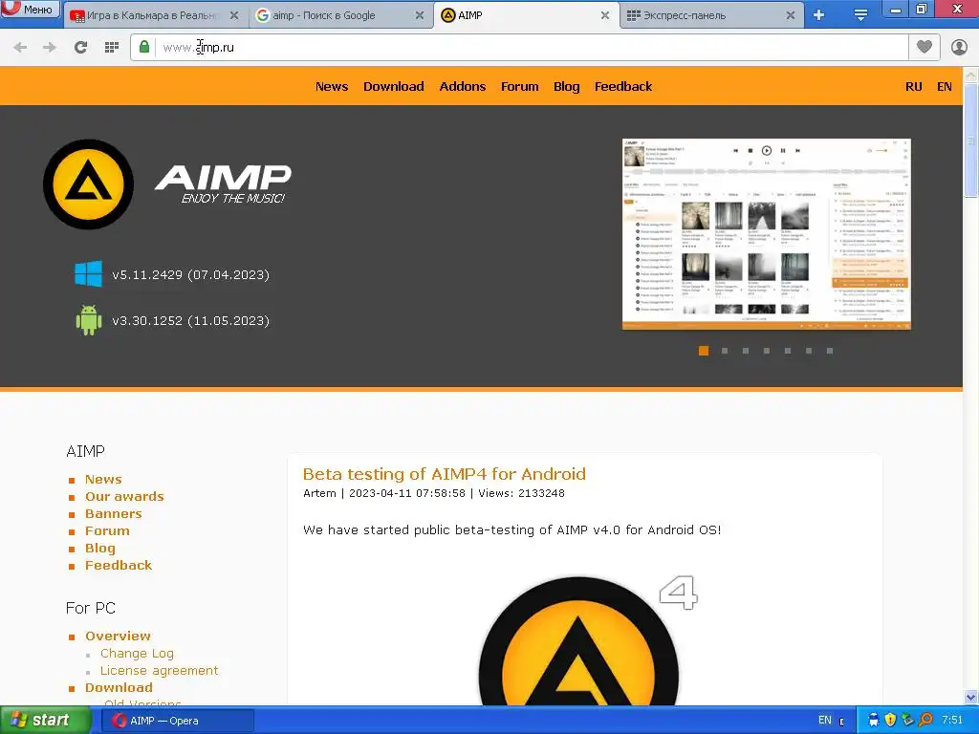Click AIMP — Opera taskbar button
Viewport: 979px width, 734px height.
[177, 721]
